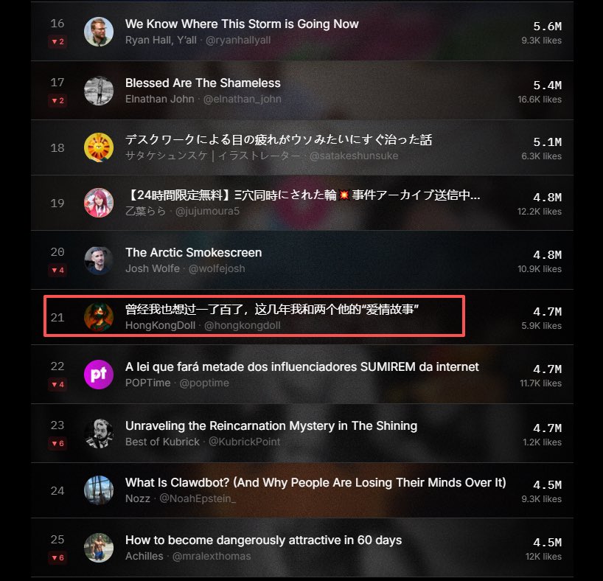Select the satakeshunsuke sun avatar
This screenshot has width=603, height=581.
pos(99,147)
